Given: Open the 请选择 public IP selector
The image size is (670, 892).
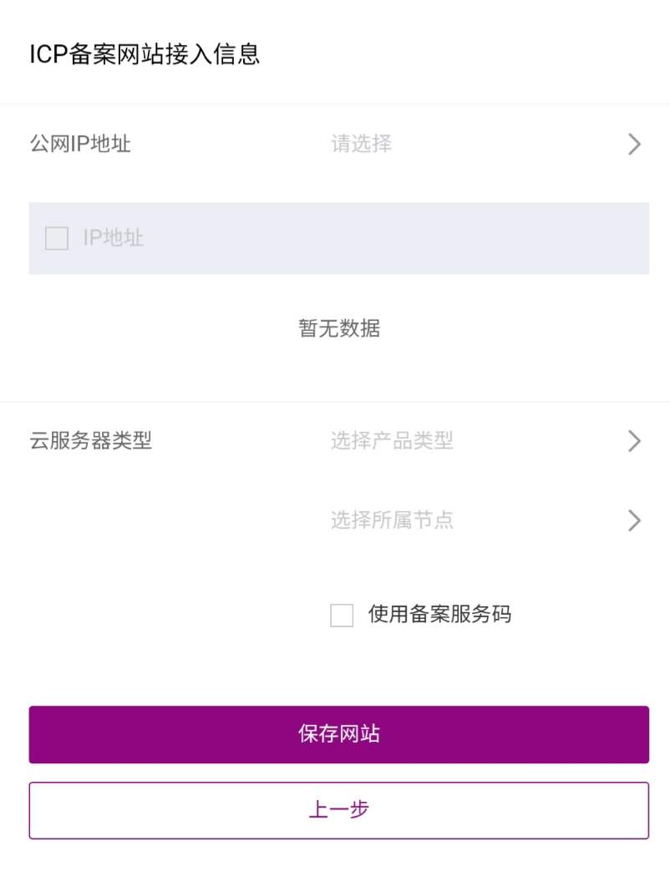Looking at the screenshot, I should (x=362, y=144).
